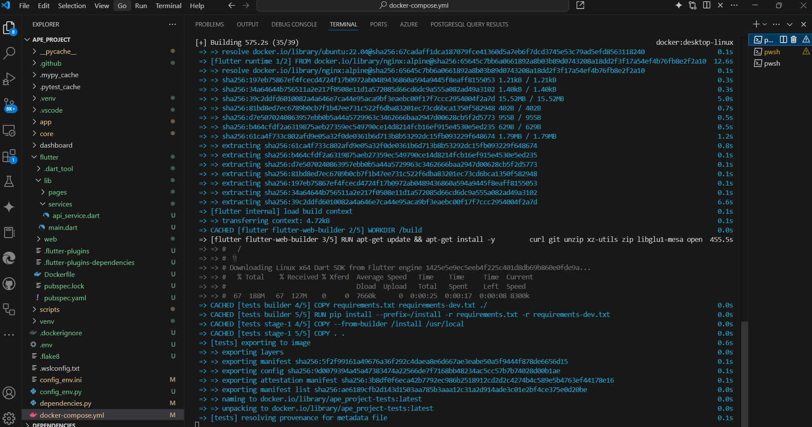Open Explorer views and more actions menu
Screen dimensions: 812x427
pos(172,24)
